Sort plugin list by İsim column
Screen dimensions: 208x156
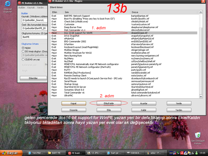click(x=96, y=12)
